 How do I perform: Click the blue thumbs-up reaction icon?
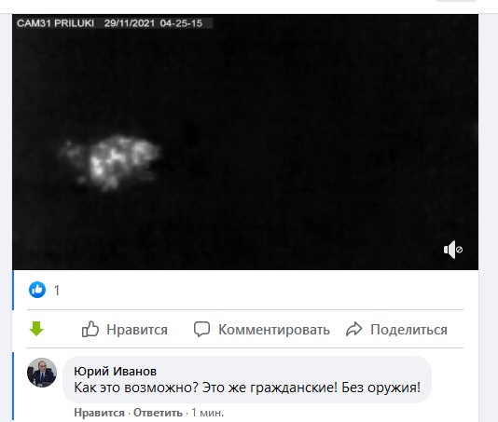point(37,290)
